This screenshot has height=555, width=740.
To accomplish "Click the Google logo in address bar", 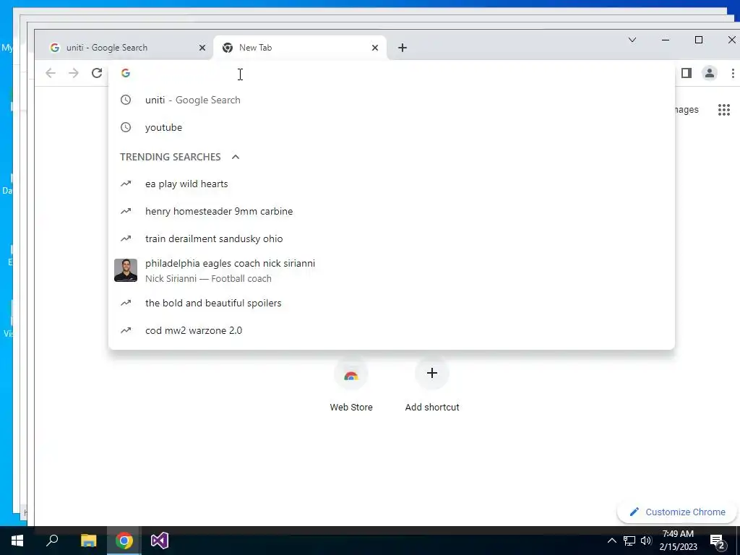I will 126,73.
